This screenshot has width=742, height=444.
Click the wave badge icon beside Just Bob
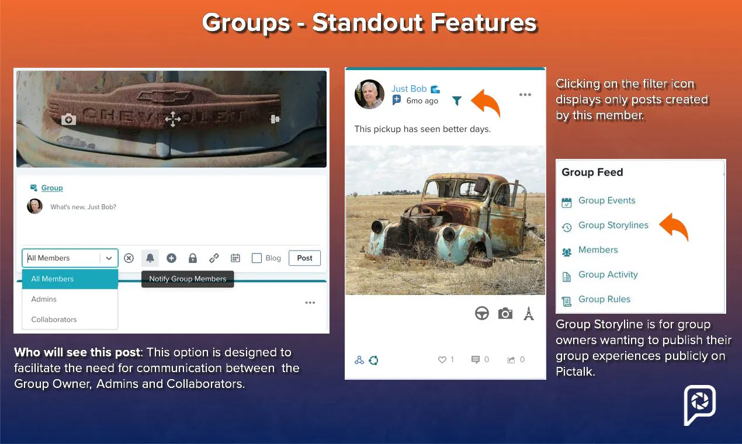click(435, 89)
